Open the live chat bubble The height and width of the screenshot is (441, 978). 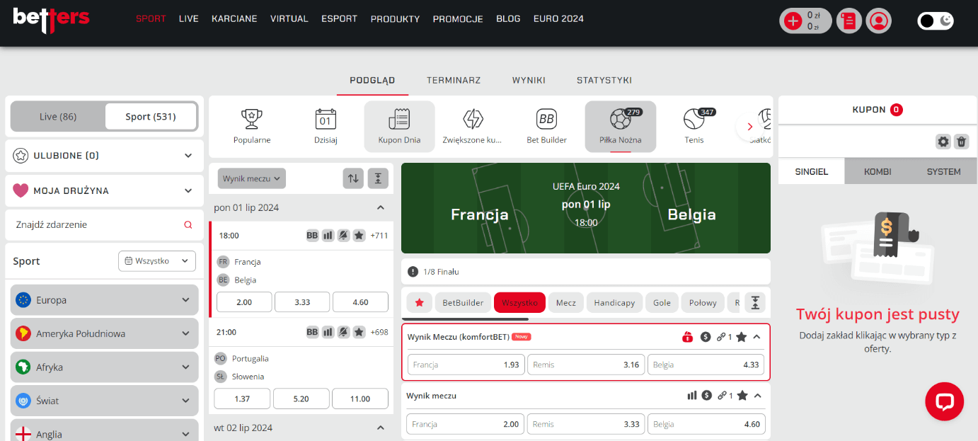point(944,402)
